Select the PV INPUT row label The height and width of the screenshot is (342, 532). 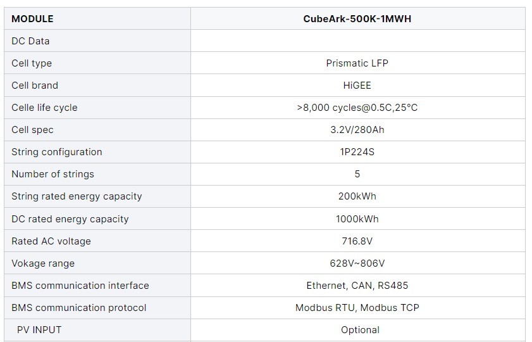point(39,330)
